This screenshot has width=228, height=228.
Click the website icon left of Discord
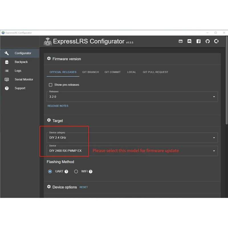(181, 41)
